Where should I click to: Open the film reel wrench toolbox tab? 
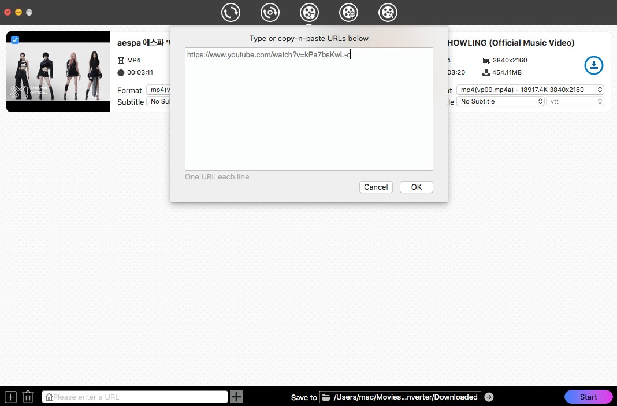(388, 12)
